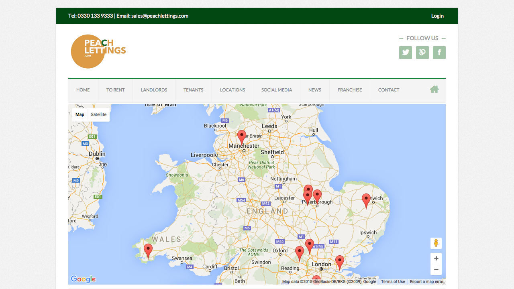Click the Street View pegman icon
Screen dimensions: 514x289
coord(436,243)
